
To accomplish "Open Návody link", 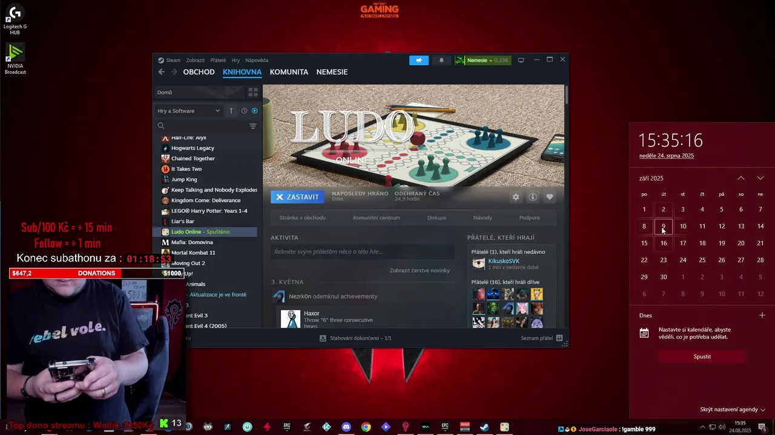I will pyautogui.click(x=483, y=217).
